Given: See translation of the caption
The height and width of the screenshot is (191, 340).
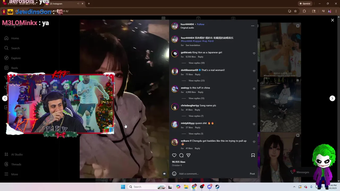Looking at the screenshot, I should [193, 45].
